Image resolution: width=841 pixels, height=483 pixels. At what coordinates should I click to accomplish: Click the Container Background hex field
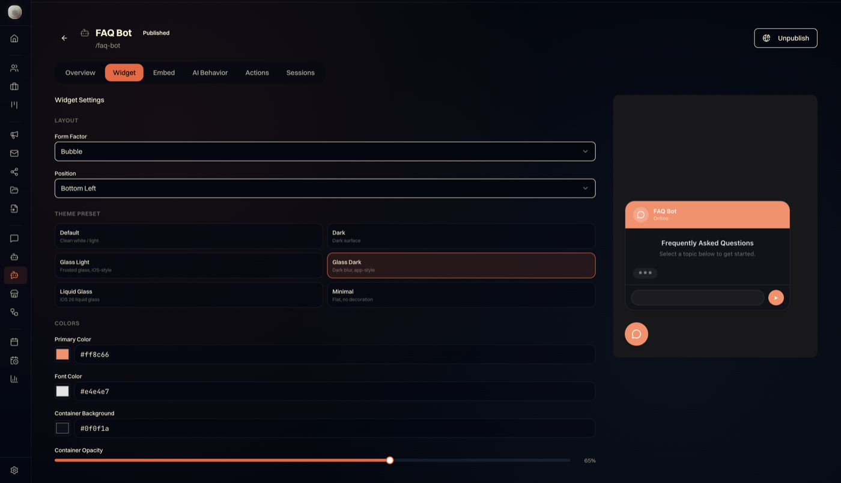pos(335,428)
